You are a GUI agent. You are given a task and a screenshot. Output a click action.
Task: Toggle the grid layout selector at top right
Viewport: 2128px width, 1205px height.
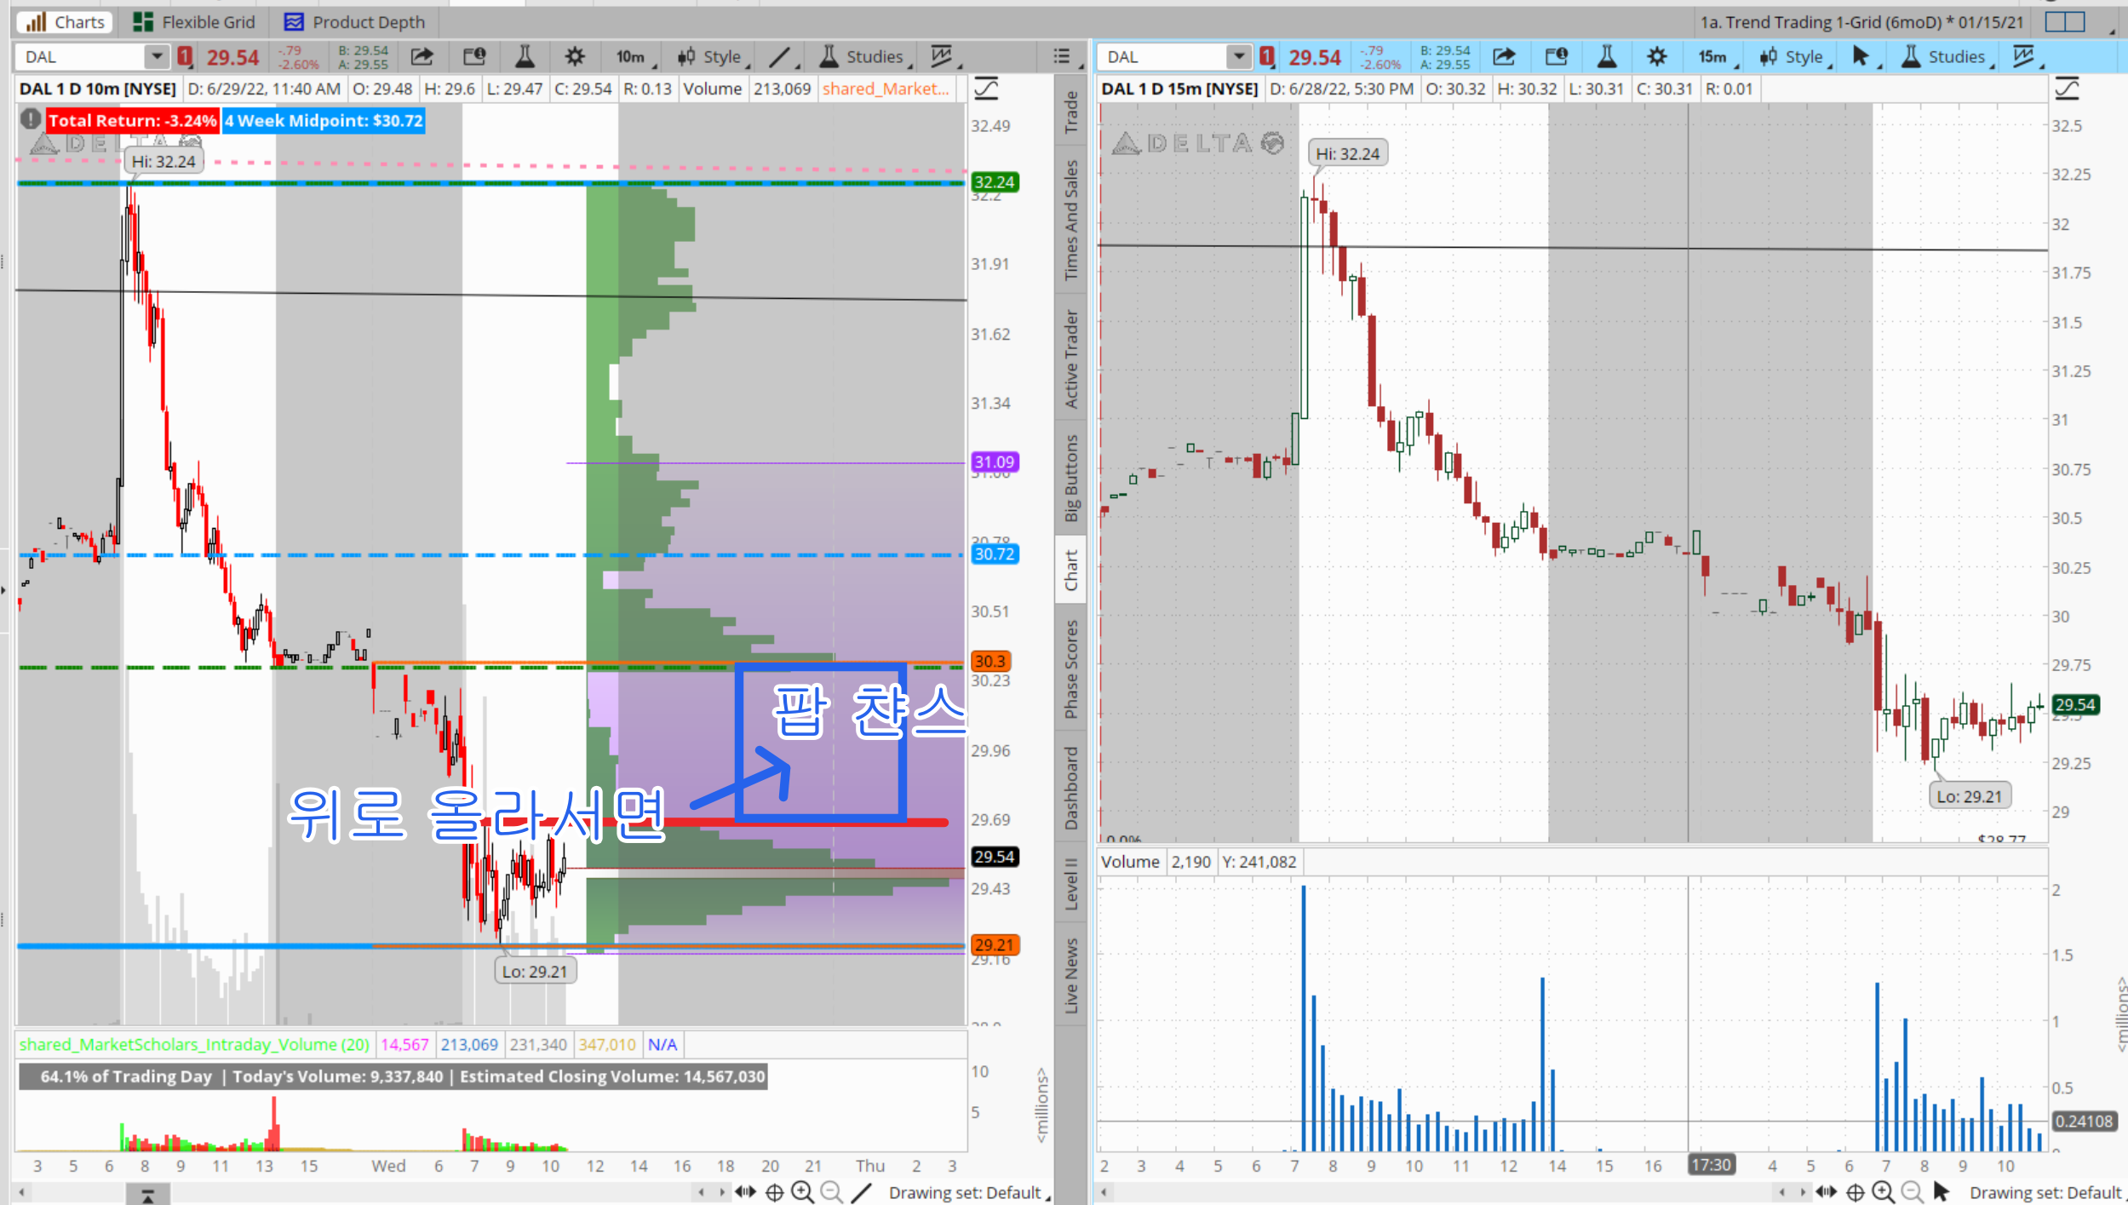[x=2065, y=22]
